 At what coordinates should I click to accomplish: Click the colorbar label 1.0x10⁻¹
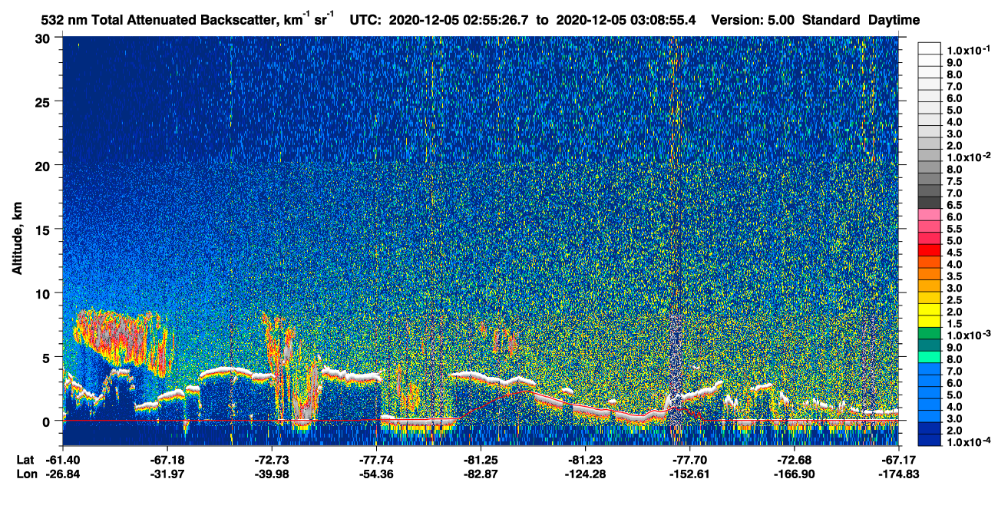tap(967, 51)
